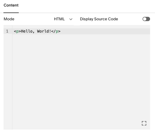155x133 pixels.
Task: Place cursor at end of highlighted line 1
Action: pyautogui.click(x=100, y=31)
